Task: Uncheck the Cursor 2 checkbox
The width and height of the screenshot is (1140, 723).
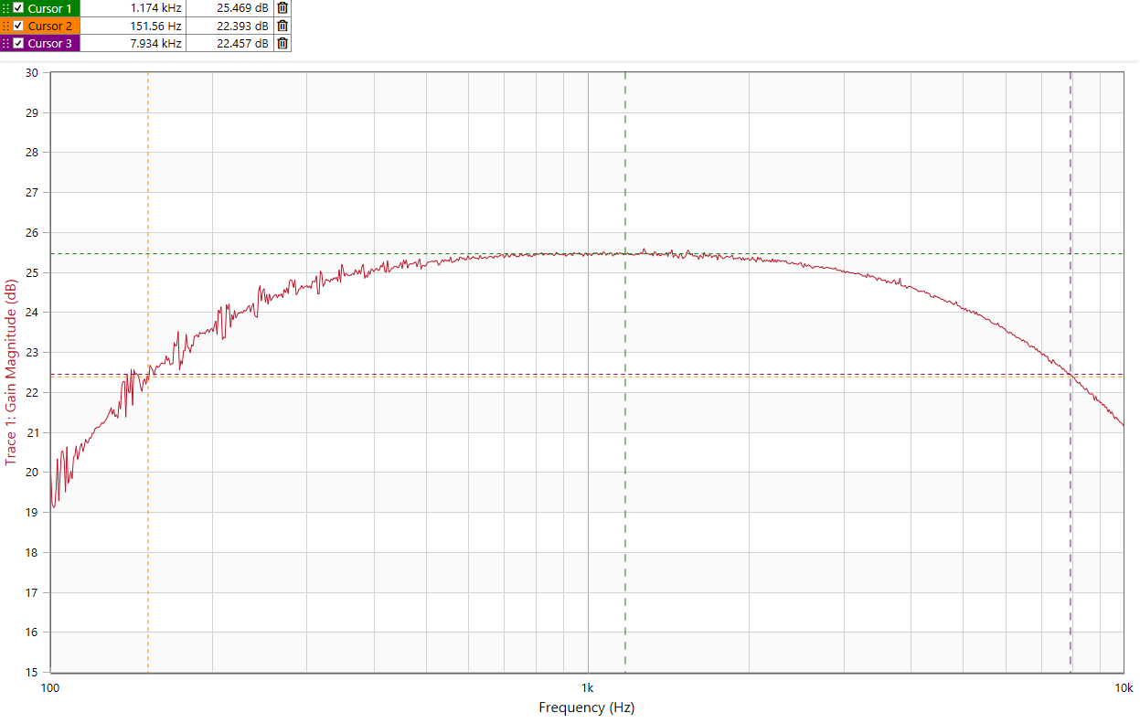Action: [18, 26]
